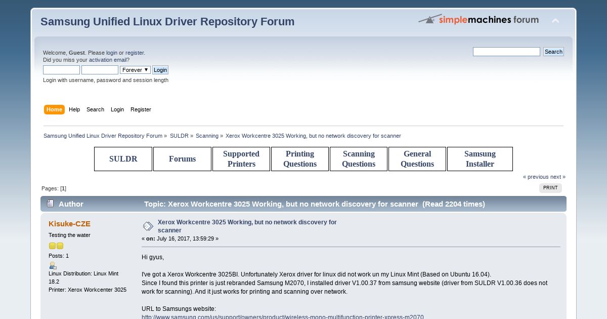Click the PRINT button

(550, 188)
